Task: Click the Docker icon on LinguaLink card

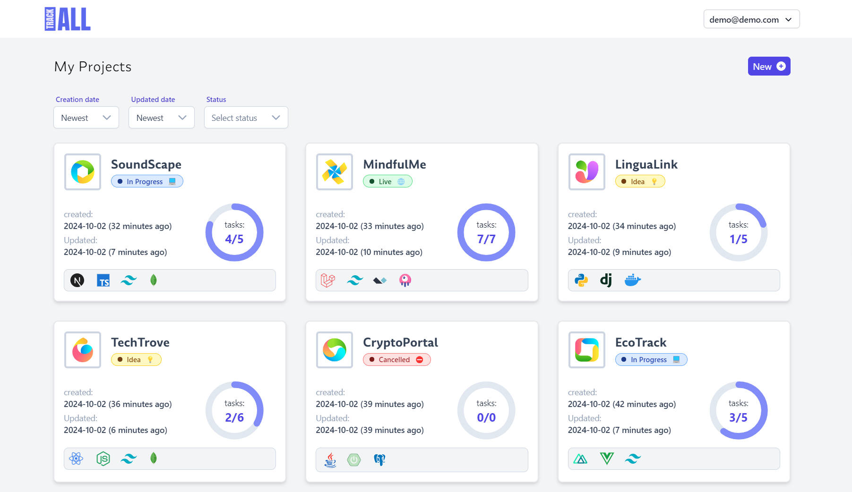Action: click(632, 280)
